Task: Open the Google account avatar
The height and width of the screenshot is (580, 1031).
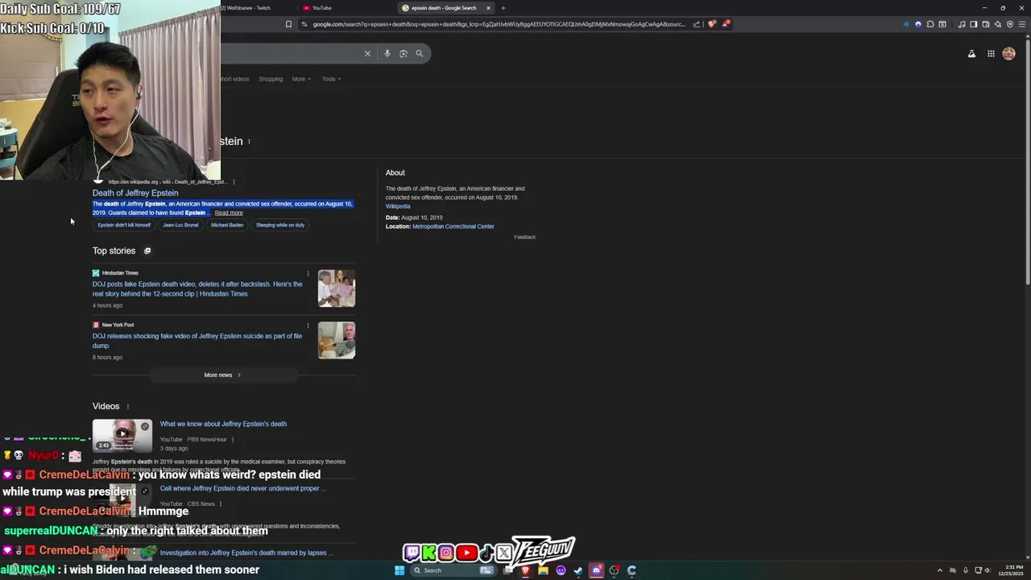Action: [x=1008, y=54]
